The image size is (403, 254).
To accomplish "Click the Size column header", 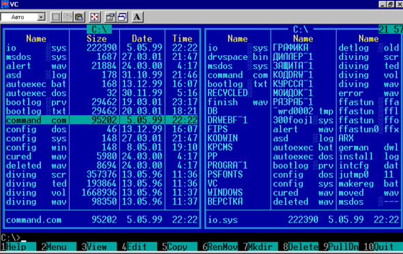I will [x=96, y=39].
